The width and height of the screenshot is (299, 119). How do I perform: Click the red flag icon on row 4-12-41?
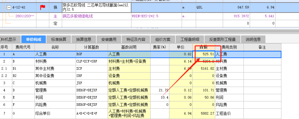pos(43,8)
